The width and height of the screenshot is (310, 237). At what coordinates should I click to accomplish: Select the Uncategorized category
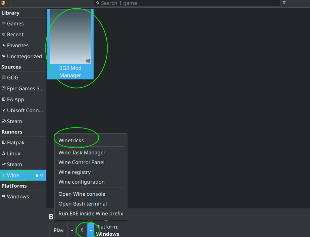pyautogui.click(x=23, y=56)
